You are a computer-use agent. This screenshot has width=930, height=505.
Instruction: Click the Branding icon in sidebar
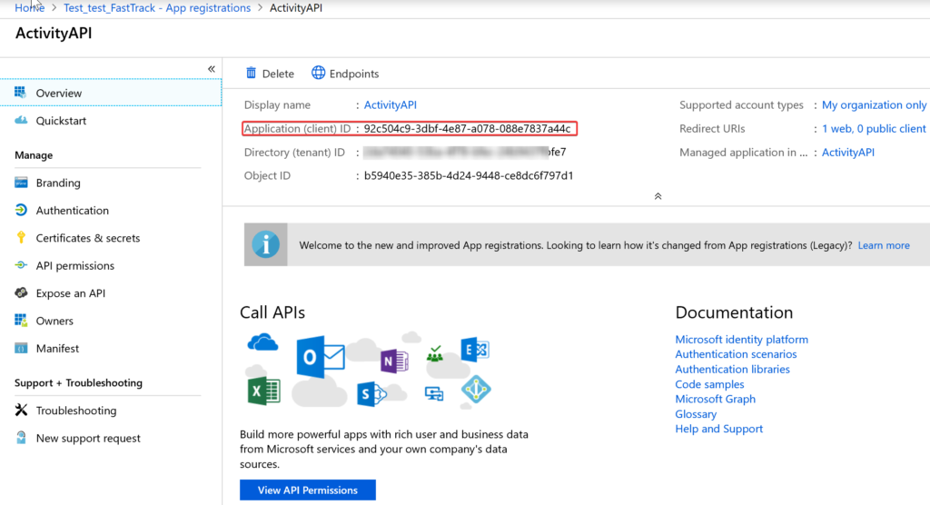coord(21,183)
